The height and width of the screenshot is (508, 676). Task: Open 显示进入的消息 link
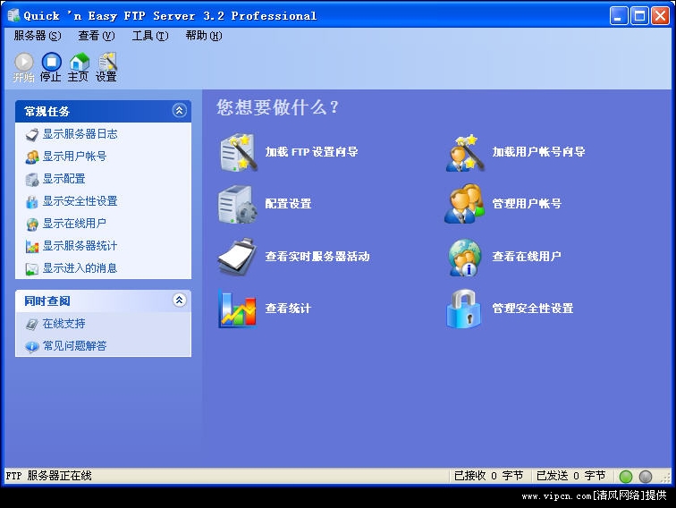point(80,268)
